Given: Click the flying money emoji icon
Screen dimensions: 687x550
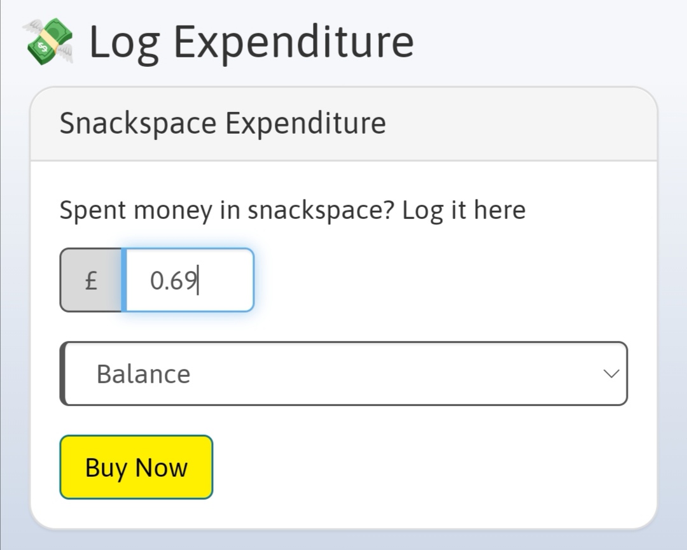Looking at the screenshot, I should pyautogui.click(x=48, y=42).
